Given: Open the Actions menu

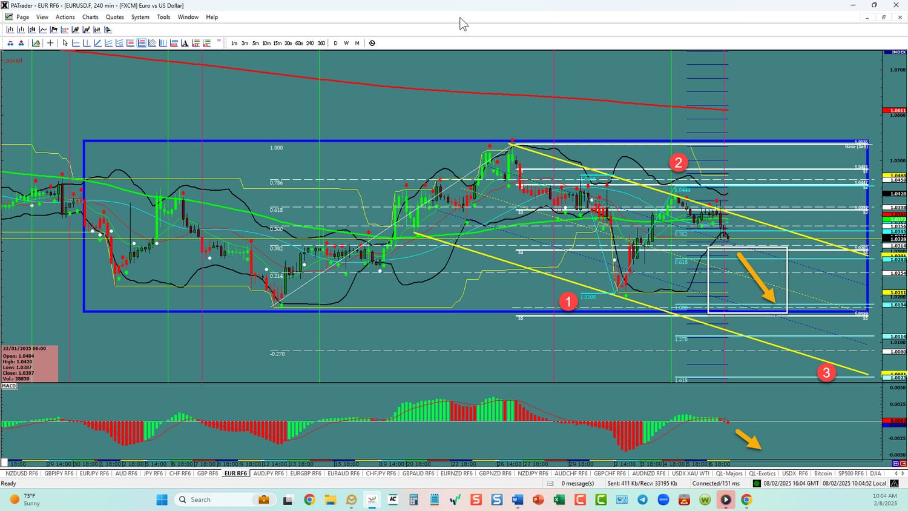Looking at the screenshot, I should point(65,17).
